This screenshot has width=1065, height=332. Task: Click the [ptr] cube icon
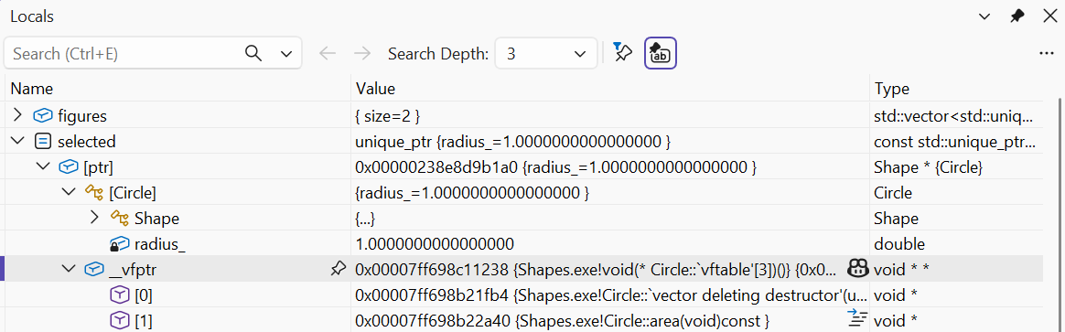(x=69, y=167)
